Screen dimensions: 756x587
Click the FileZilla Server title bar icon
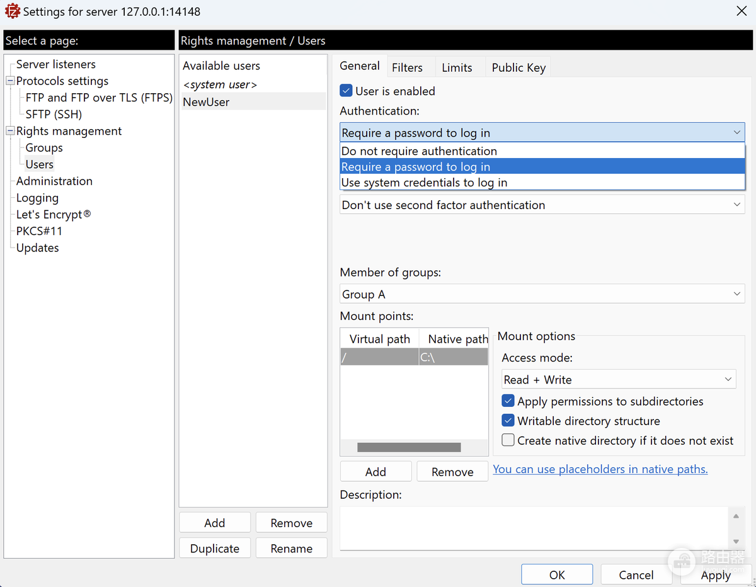pyautogui.click(x=12, y=11)
